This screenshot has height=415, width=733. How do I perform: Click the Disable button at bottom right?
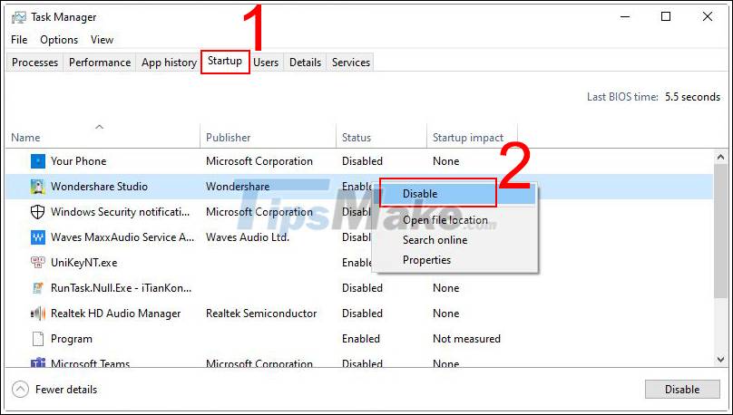click(x=682, y=390)
